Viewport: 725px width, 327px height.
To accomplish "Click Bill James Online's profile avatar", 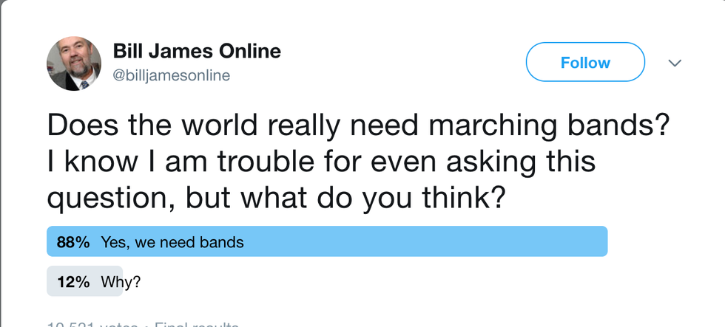I will [x=74, y=63].
